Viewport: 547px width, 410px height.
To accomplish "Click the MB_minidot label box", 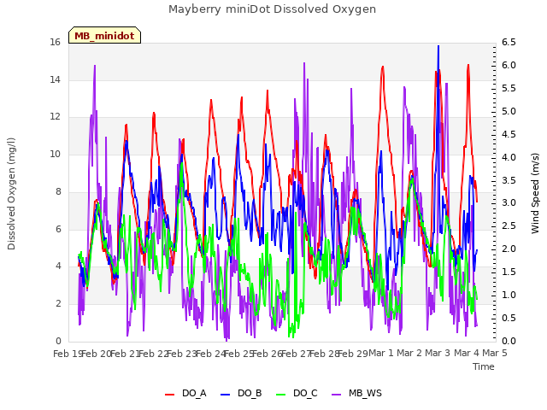I will click(x=104, y=35).
